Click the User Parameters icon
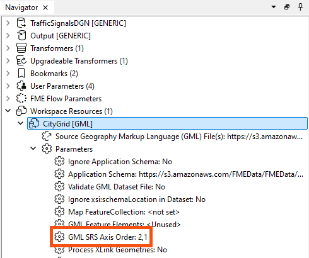This screenshot has height=258, width=309. (21, 86)
